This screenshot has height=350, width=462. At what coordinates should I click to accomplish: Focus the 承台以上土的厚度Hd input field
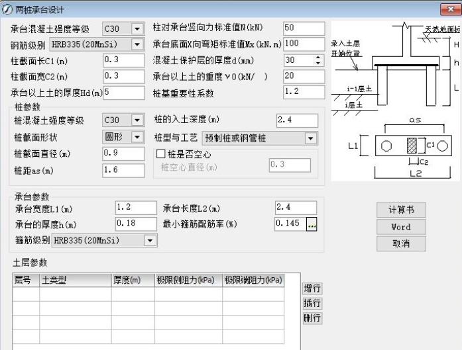click(x=124, y=93)
